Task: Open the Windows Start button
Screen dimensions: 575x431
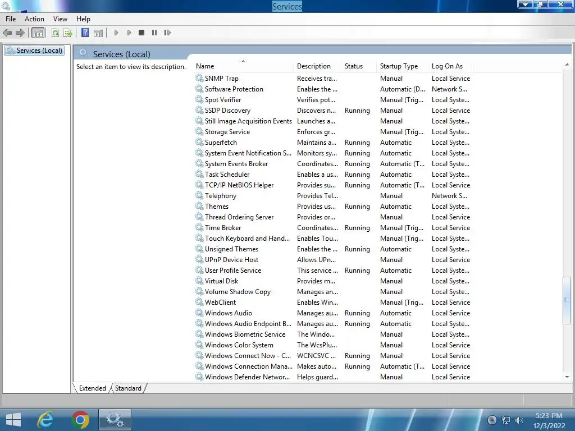Action: click(13, 420)
